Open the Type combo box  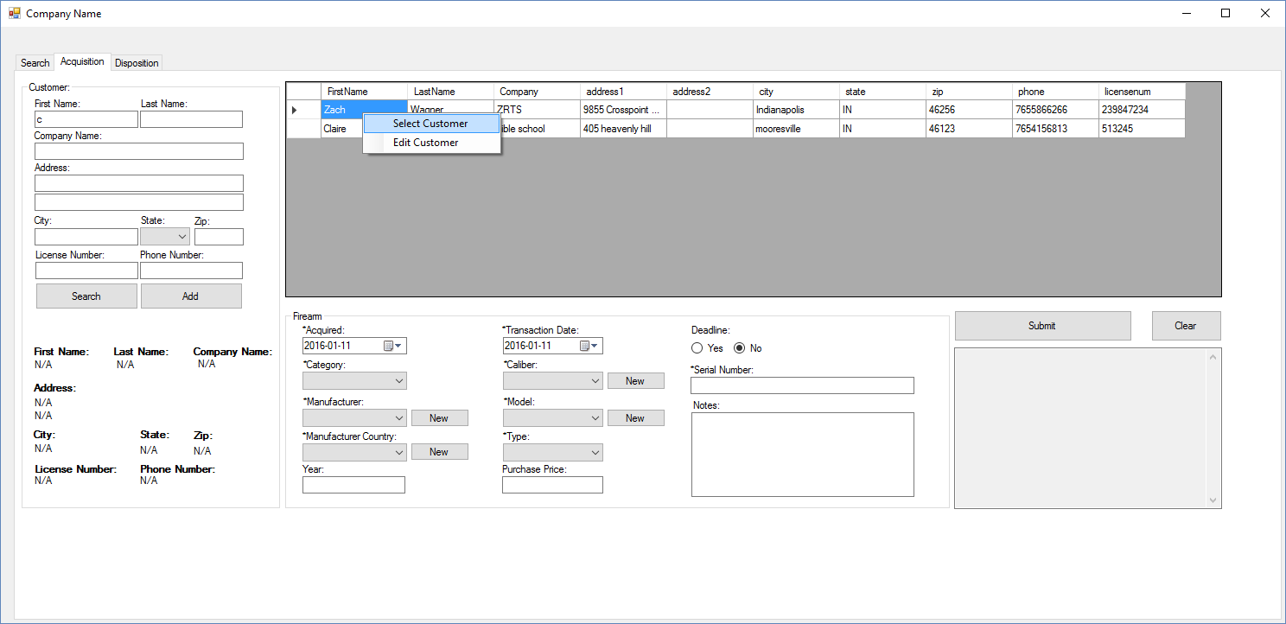point(552,452)
